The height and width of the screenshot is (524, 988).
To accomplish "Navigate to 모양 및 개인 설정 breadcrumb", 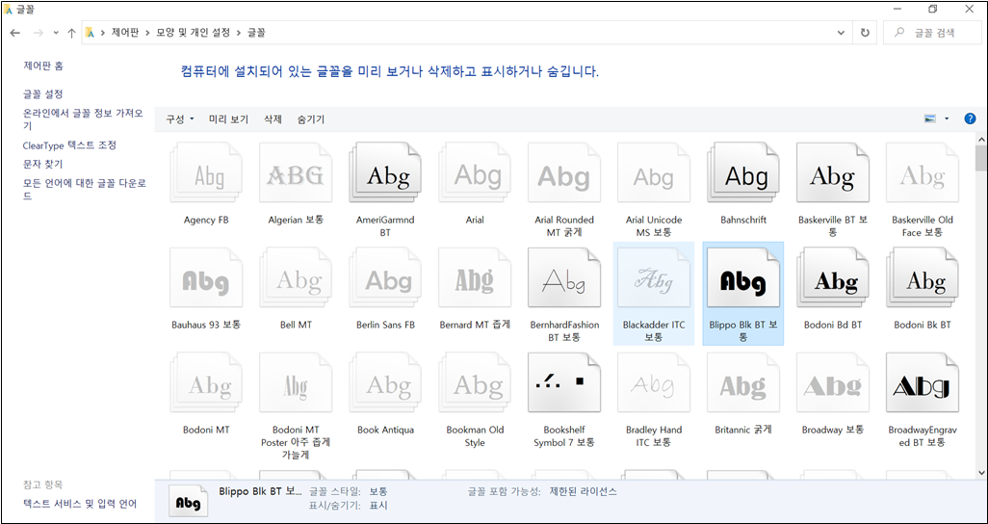I will (x=195, y=33).
